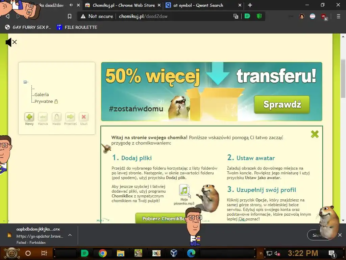Open the HxD hex editor on taskbar

[156, 253]
